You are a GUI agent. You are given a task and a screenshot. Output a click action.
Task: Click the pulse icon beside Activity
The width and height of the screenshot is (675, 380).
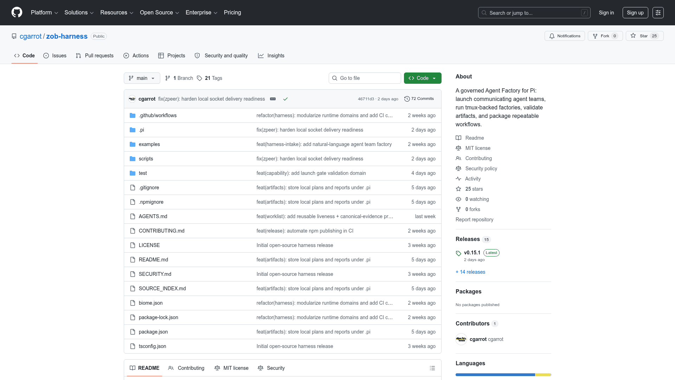coord(458,179)
